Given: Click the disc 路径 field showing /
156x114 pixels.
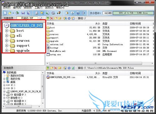Looking at the screenshot, I should [x=119, y=18].
